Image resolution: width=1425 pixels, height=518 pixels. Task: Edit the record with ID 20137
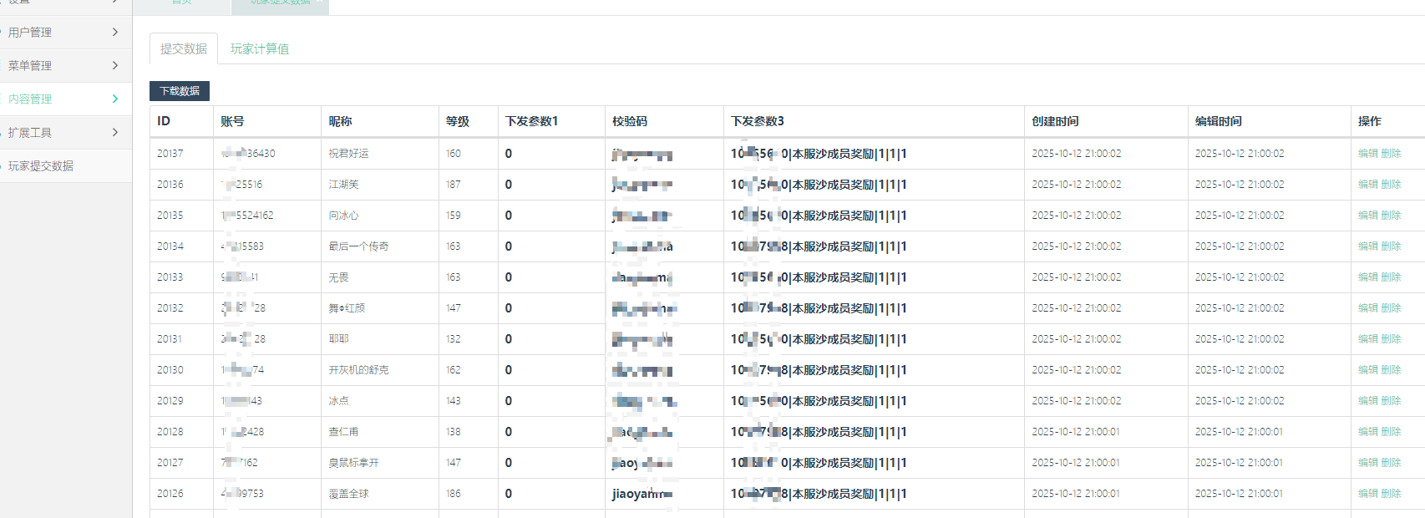[1367, 154]
